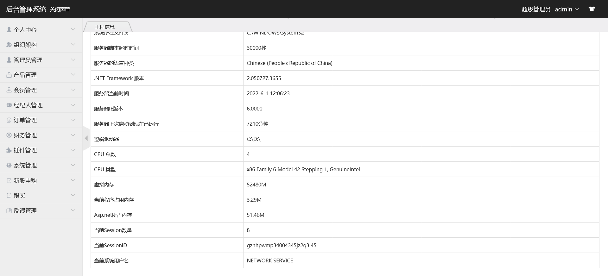608x276 pixels.
Task: Open the 会员管理 menu item
Action: pyautogui.click(x=25, y=90)
